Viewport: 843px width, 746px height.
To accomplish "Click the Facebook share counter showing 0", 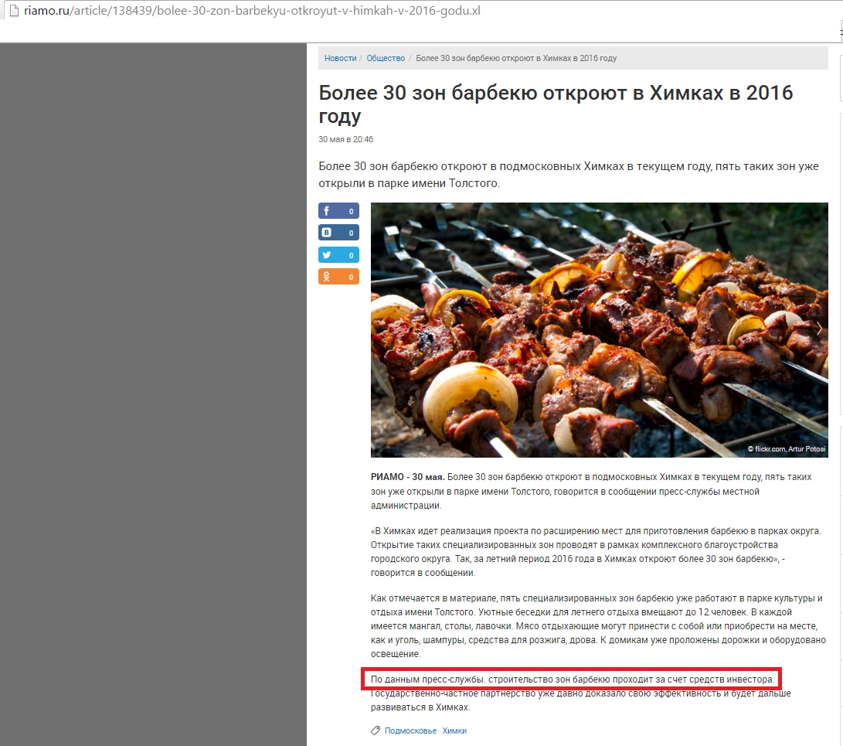I will pos(351,211).
